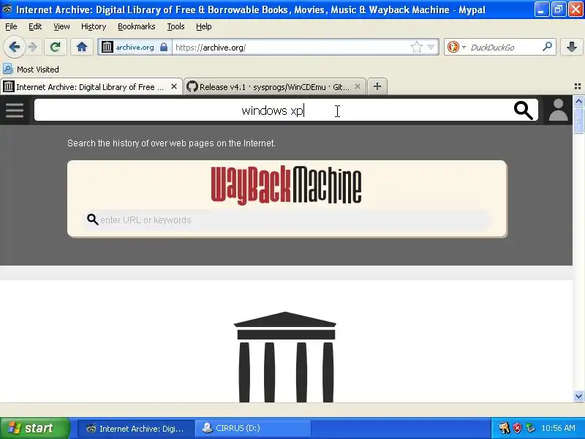
Task: Bookmark this page with the star
Action: (416, 47)
